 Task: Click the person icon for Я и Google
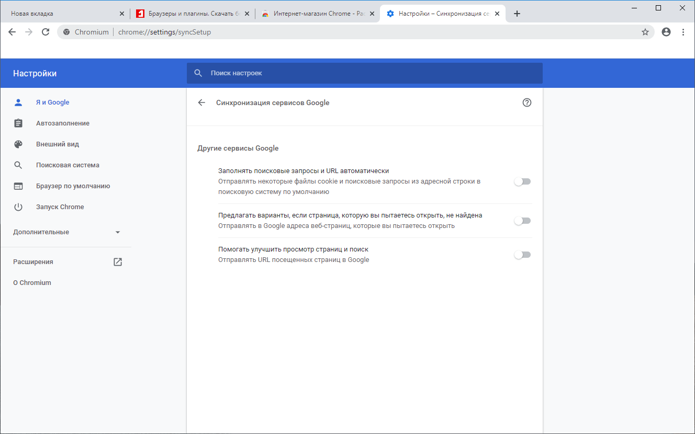(x=18, y=102)
